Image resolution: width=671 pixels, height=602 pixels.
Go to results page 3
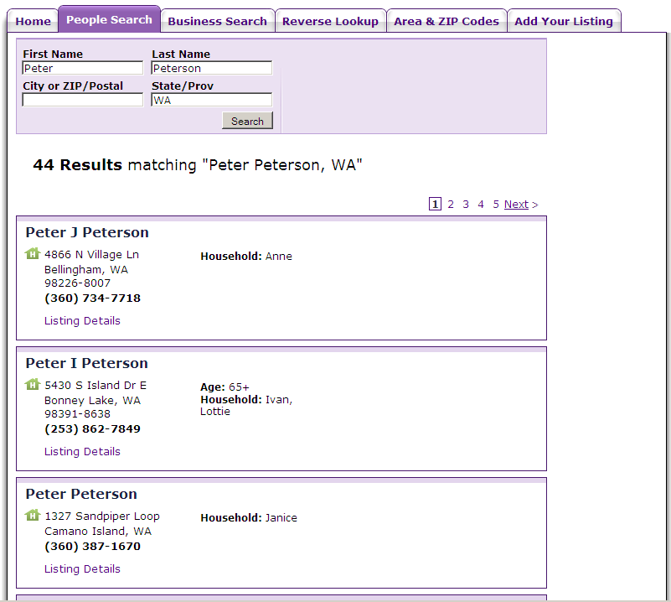pos(466,205)
